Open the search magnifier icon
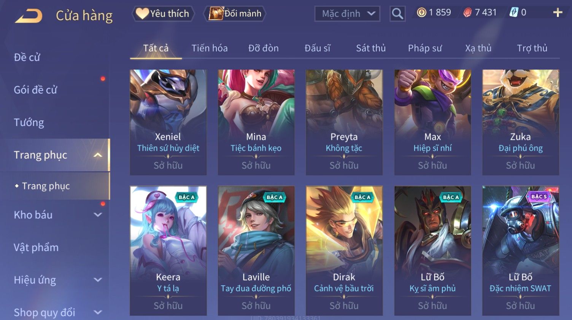Image resolution: width=572 pixels, height=320 pixels. pos(397,14)
